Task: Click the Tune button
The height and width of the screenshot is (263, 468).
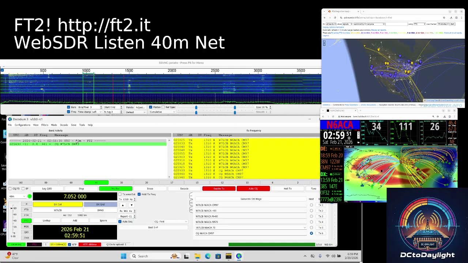Action: click(x=313, y=188)
